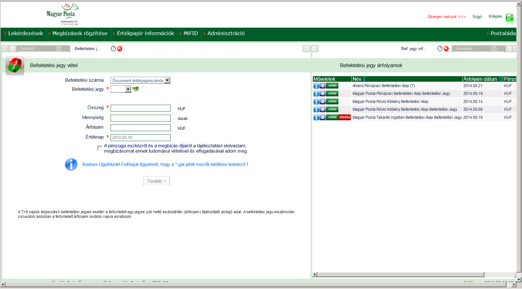This screenshot has height=289, width=522.
Task: Click the Mennyiség input field
Action: 140,118
